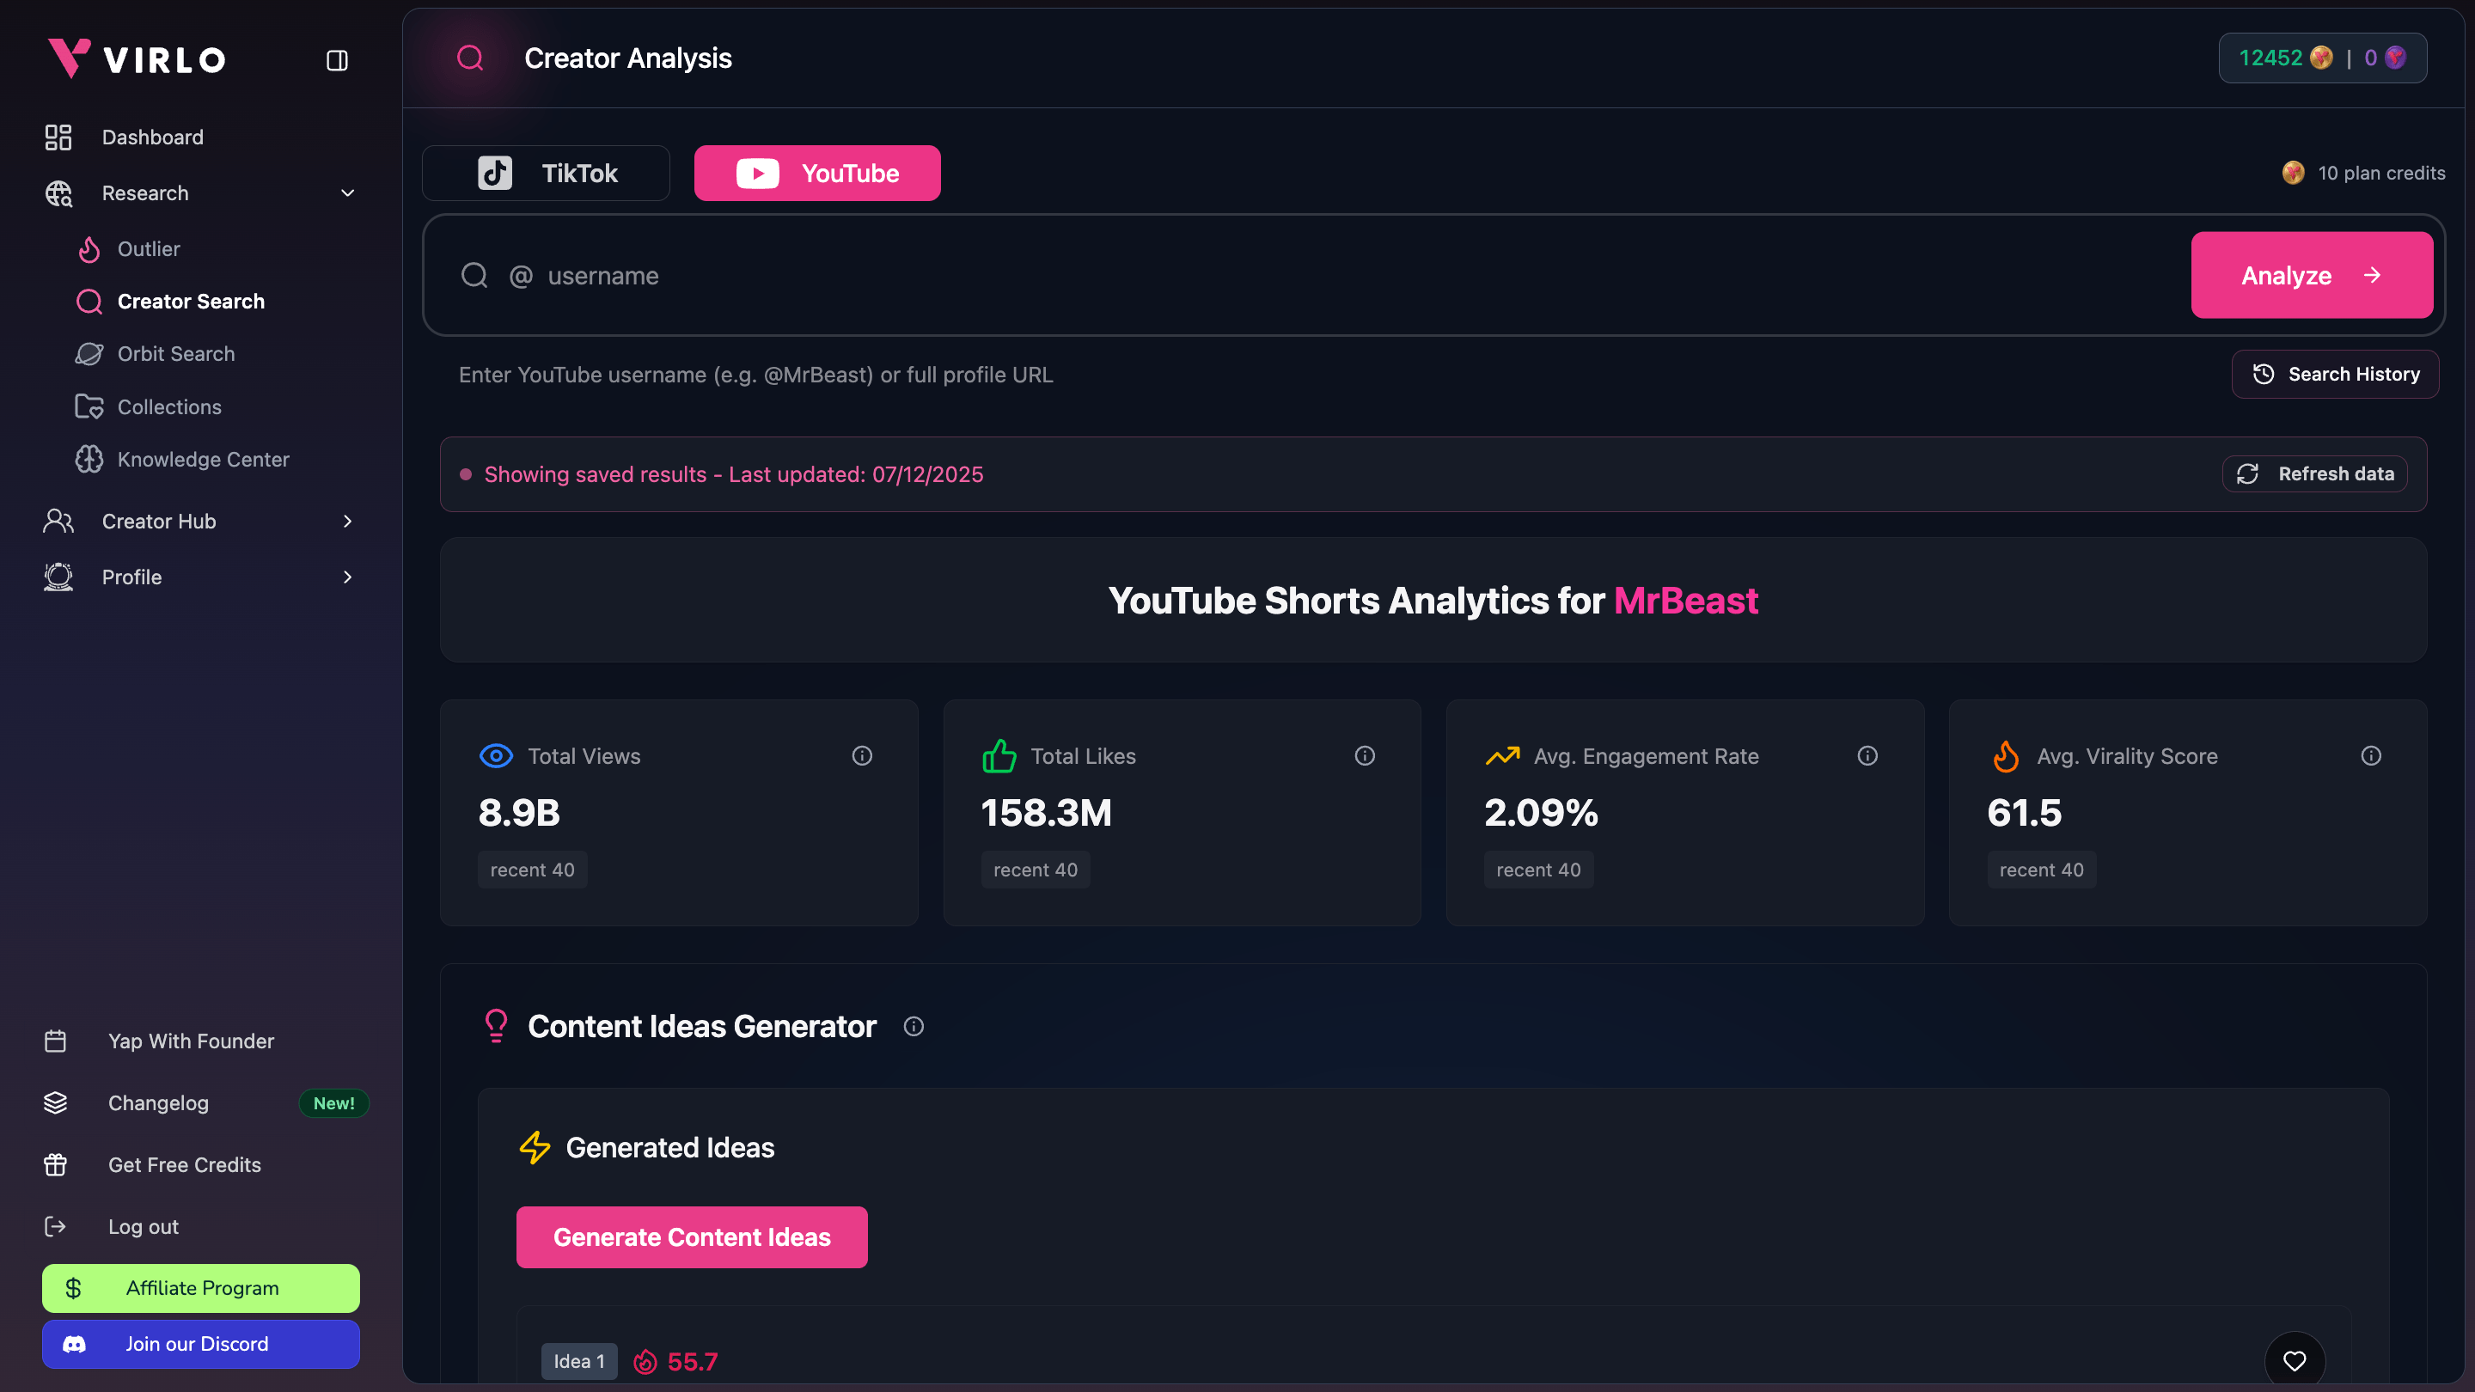Toggle the sidebar collapse control
The image size is (2475, 1392).
(336, 59)
